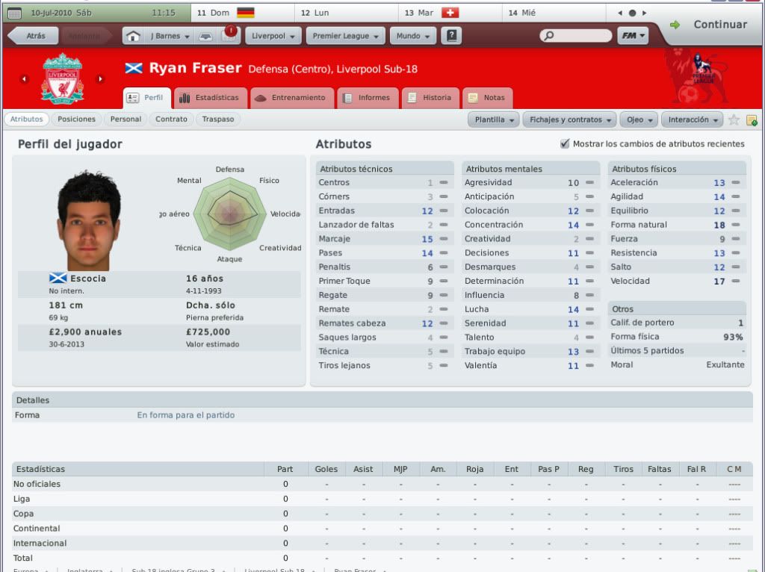
Task: Click the home icon button
Action: click(133, 36)
